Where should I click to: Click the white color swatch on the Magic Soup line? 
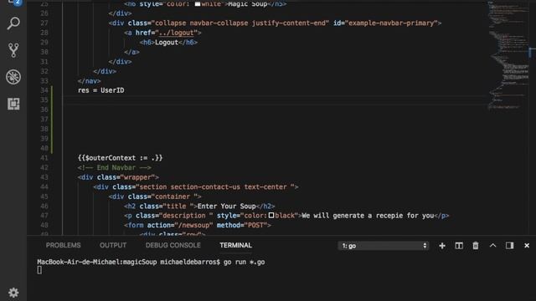198,3
